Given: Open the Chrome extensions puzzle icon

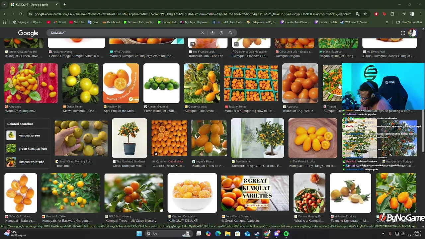Looking at the screenshot, I should 392,14.
